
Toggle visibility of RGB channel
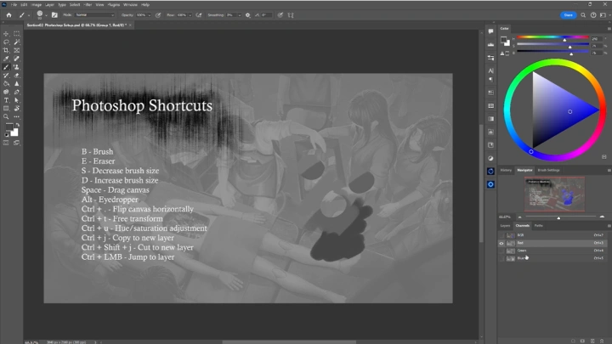(501, 235)
